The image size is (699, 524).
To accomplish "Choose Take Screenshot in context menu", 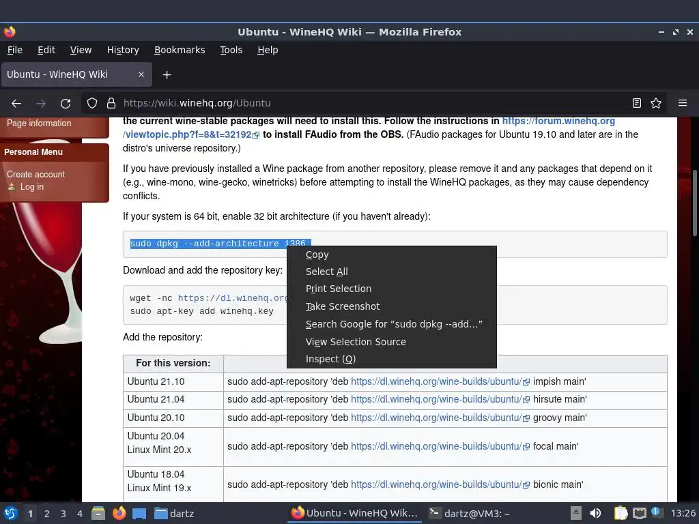I will tap(391, 306).
